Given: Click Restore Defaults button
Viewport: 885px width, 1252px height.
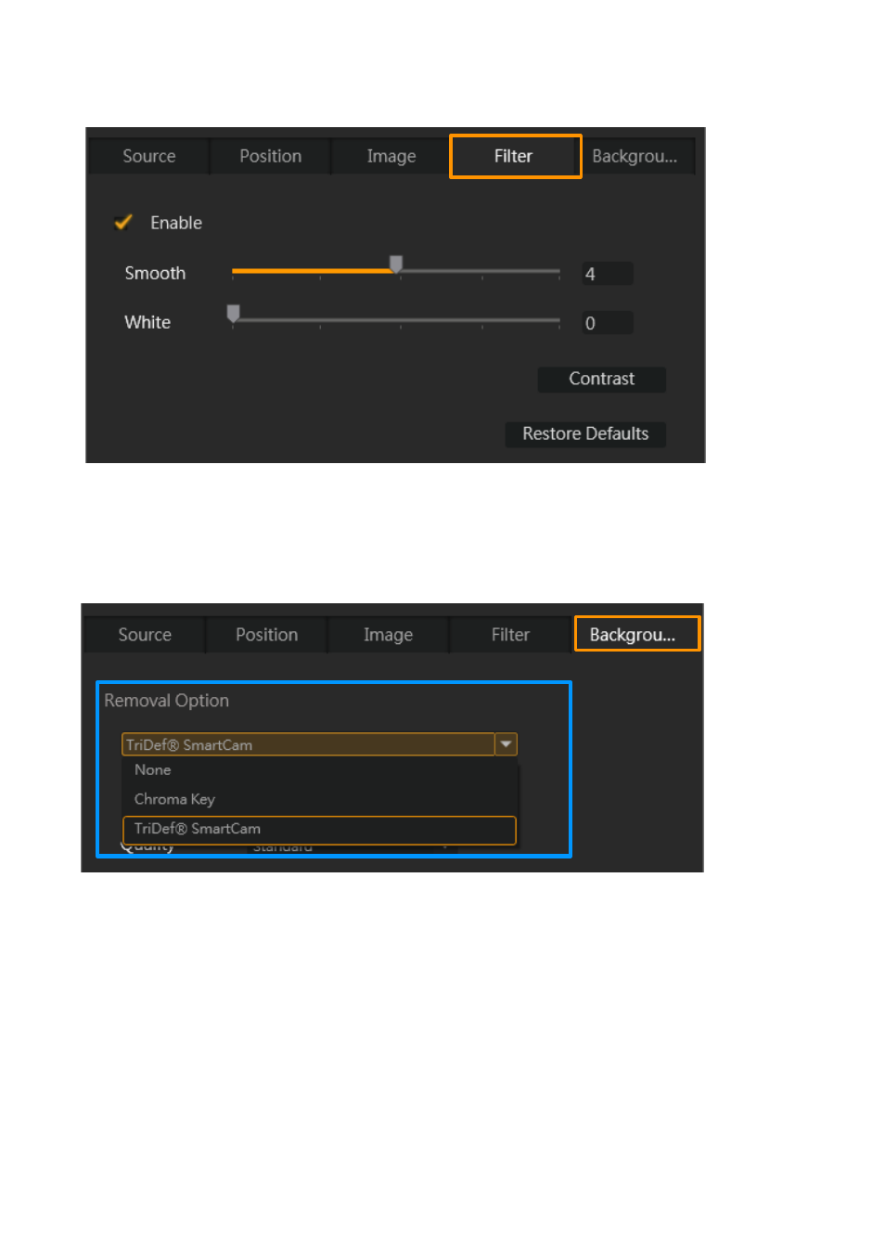Looking at the screenshot, I should coord(585,434).
